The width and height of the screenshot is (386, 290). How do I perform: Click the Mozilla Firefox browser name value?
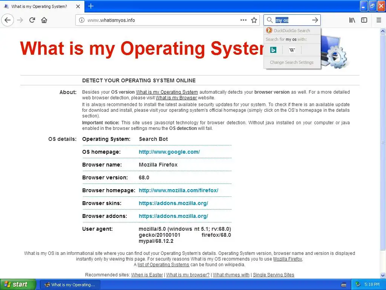(158, 165)
